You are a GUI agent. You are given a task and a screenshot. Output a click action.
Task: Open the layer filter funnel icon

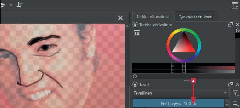tap(235, 92)
